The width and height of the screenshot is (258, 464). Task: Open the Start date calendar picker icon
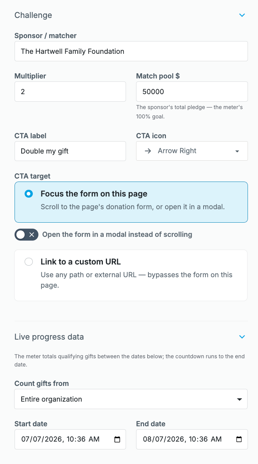pos(117,439)
